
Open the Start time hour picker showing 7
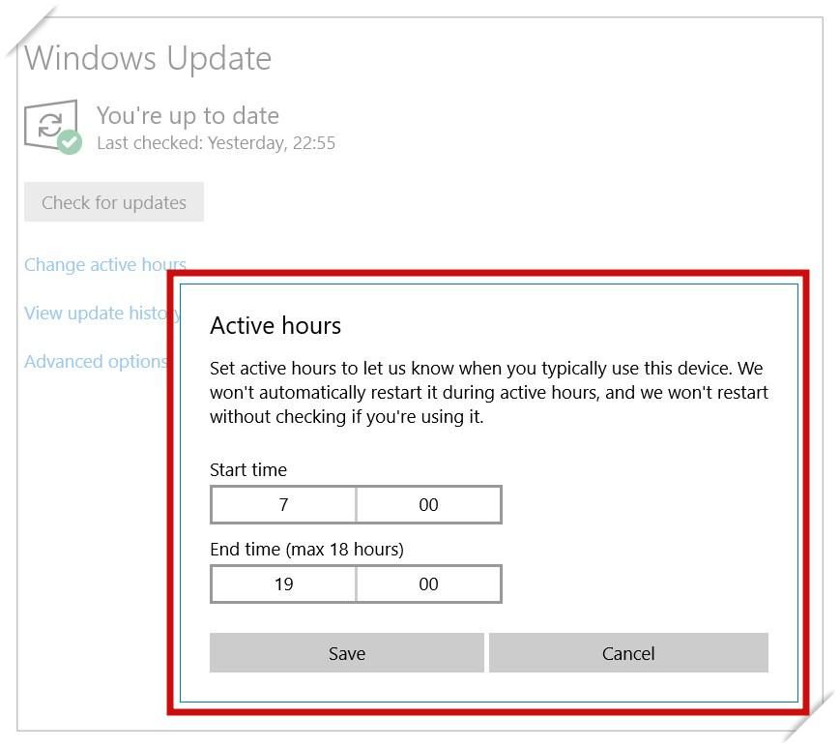(x=283, y=504)
